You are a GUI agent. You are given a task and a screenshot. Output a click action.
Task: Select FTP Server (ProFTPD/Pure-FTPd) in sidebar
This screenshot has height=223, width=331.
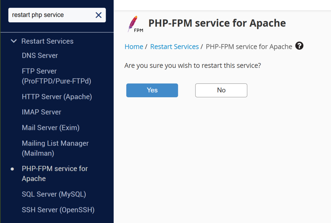pos(56,76)
